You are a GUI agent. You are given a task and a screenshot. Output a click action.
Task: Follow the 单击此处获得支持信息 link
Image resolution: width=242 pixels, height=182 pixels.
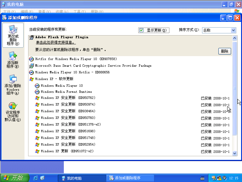[x=56, y=42]
